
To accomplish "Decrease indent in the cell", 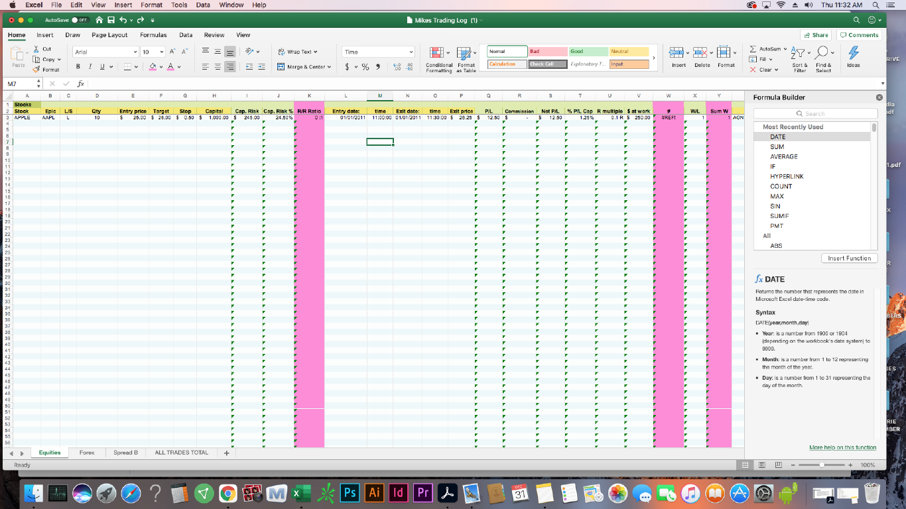I will pyautogui.click(x=249, y=67).
